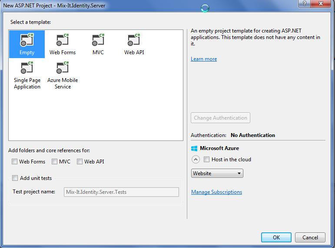Check the Web API core references checkbox

(x=80, y=162)
